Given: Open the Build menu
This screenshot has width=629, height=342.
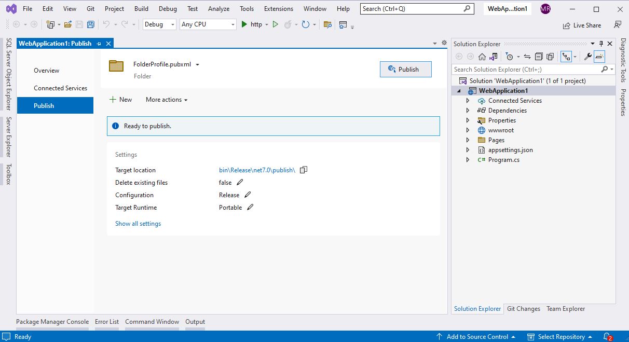Looking at the screenshot, I should click(141, 9).
